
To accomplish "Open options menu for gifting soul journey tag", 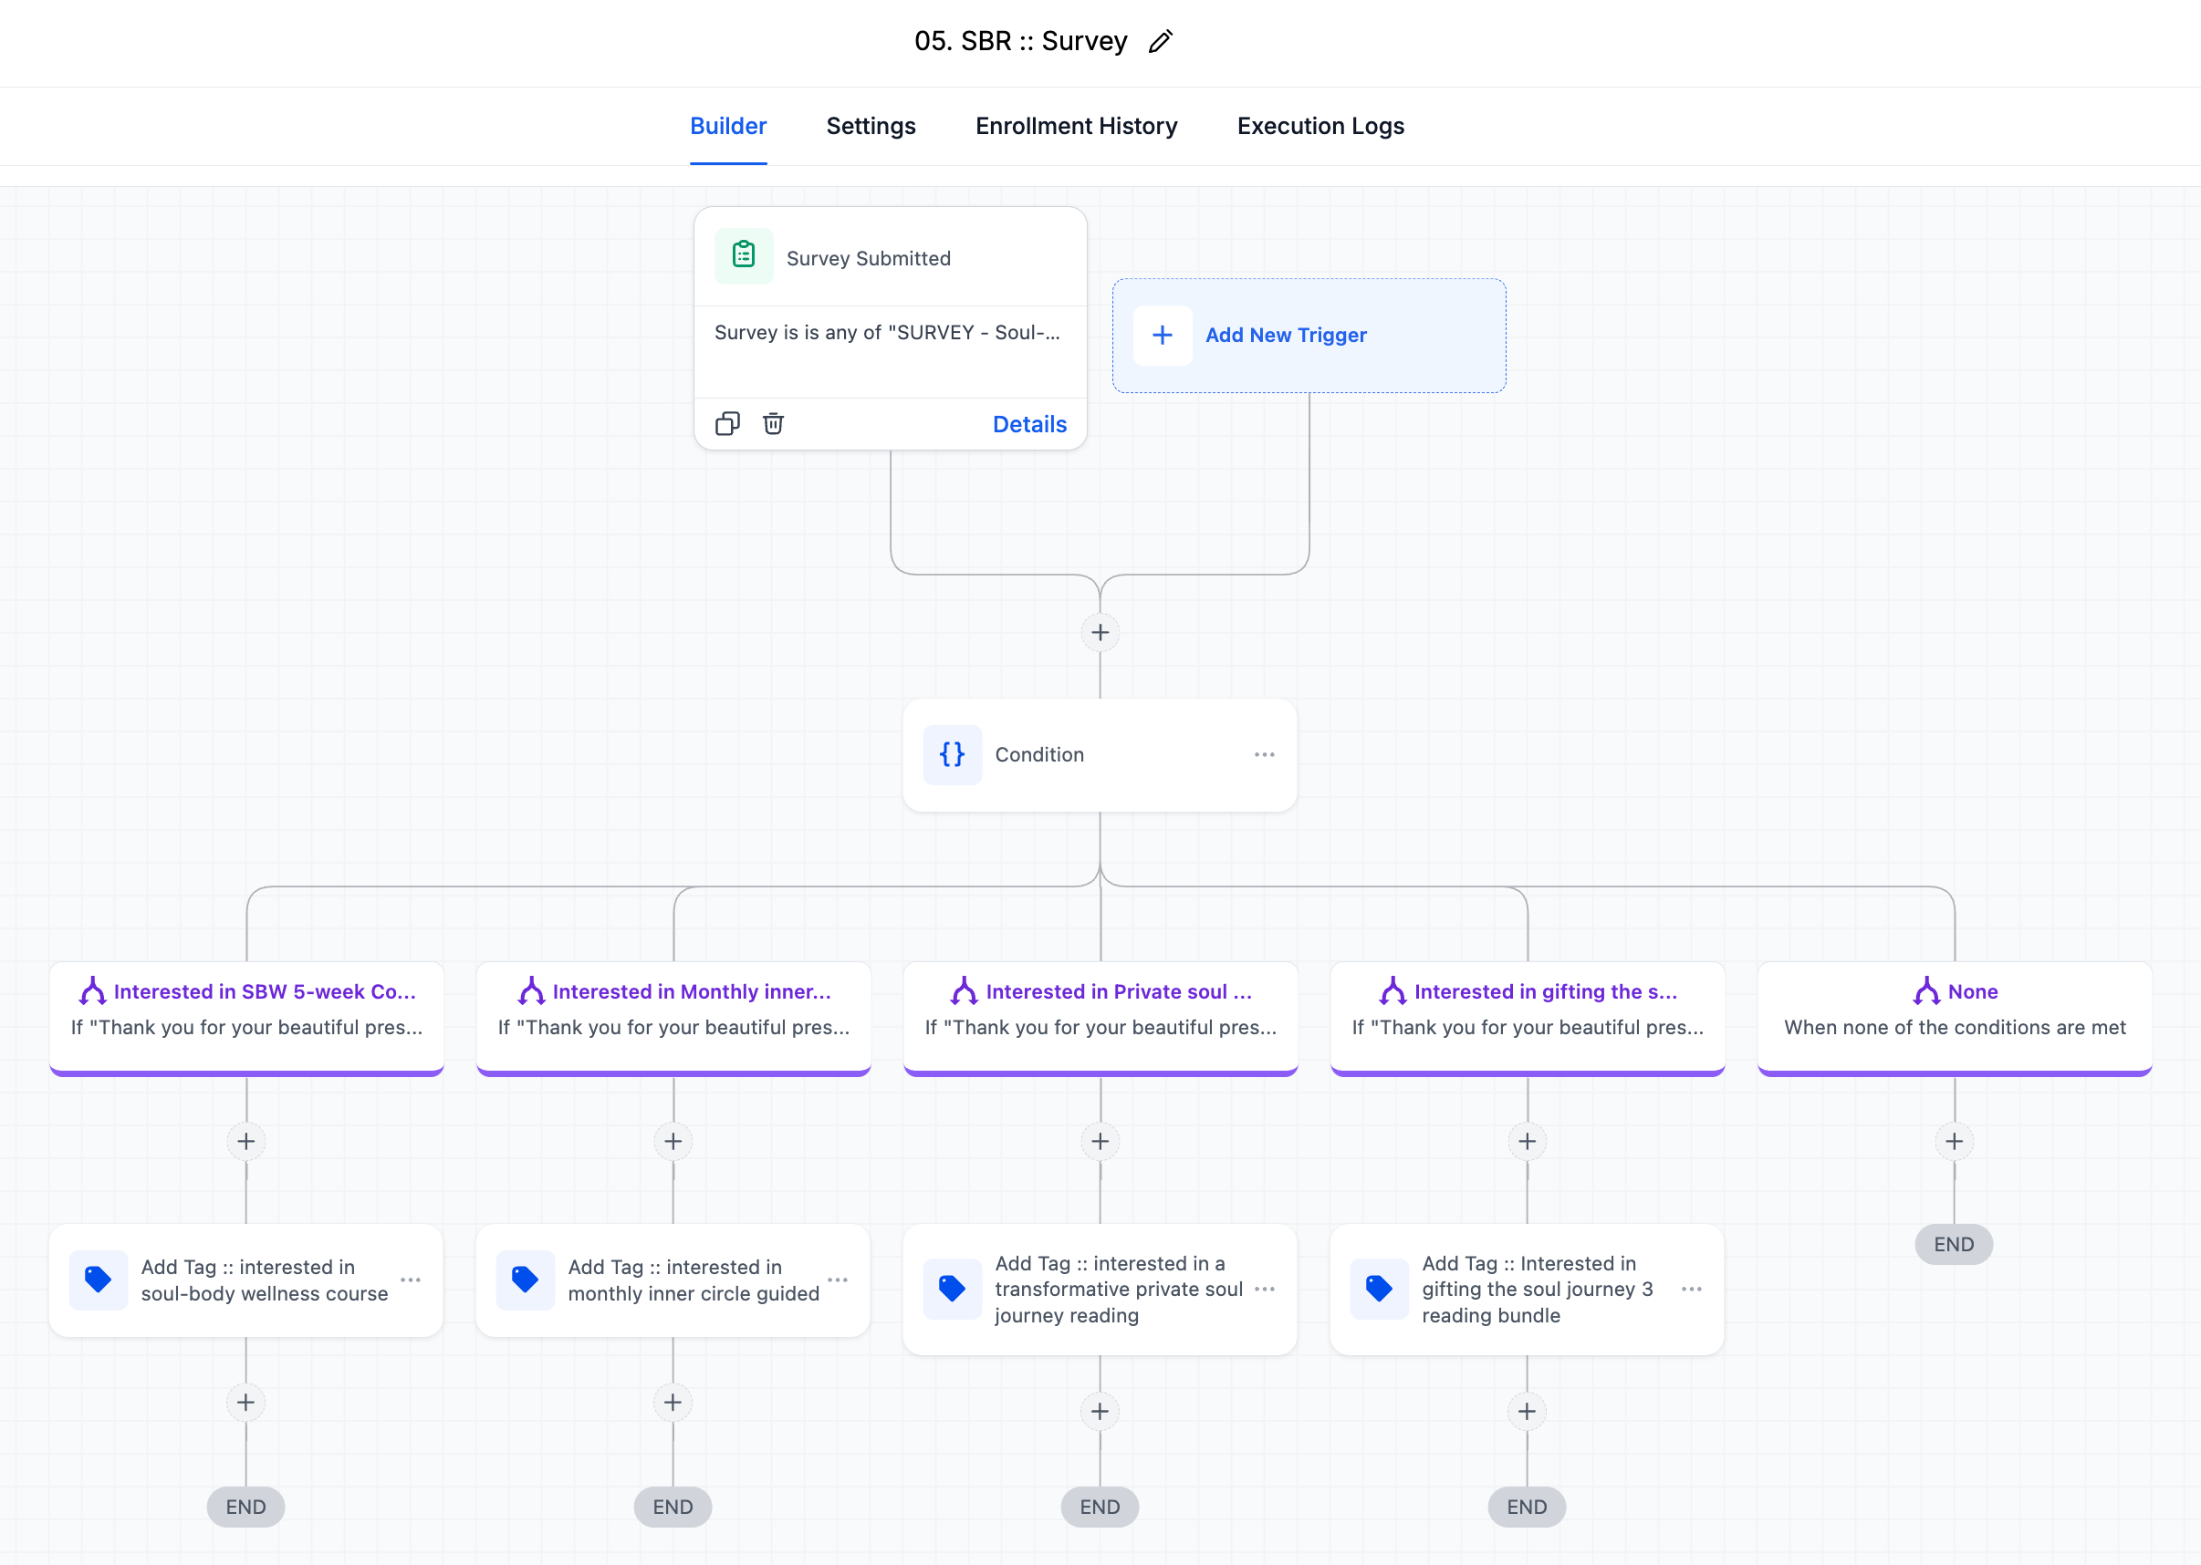I will tap(1691, 1290).
